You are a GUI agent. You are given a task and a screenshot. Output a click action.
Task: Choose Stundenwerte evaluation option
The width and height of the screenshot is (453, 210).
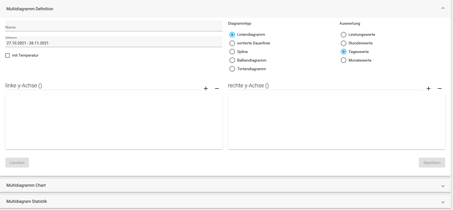click(344, 43)
